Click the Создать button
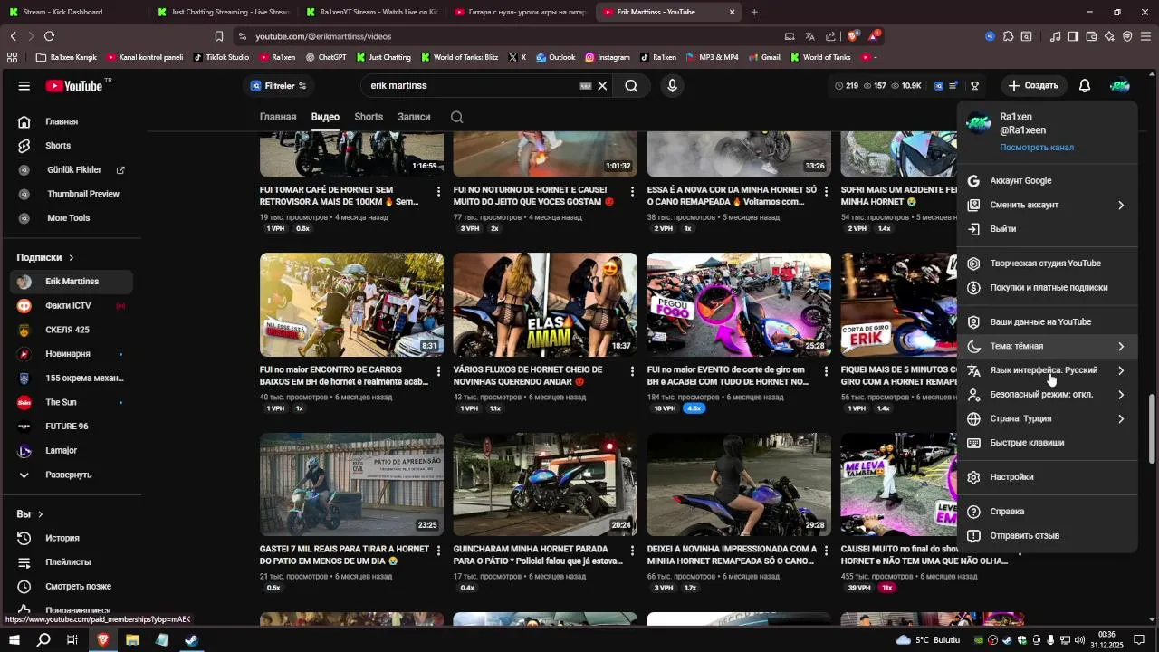1159x652 pixels. click(x=1033, y=86)
